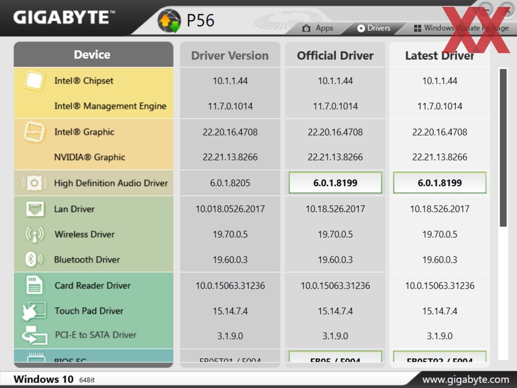This screenshot has width=517, height=388.
Task: Install the official BIOS EC FB05 / F004 version
Action: pos(335,357)
